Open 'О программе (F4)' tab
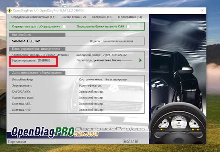 point(130,17)
